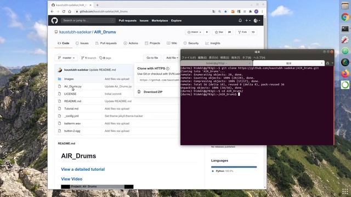Focus the Chrome address bar
The image size is (351, 197).
(143, 11)
